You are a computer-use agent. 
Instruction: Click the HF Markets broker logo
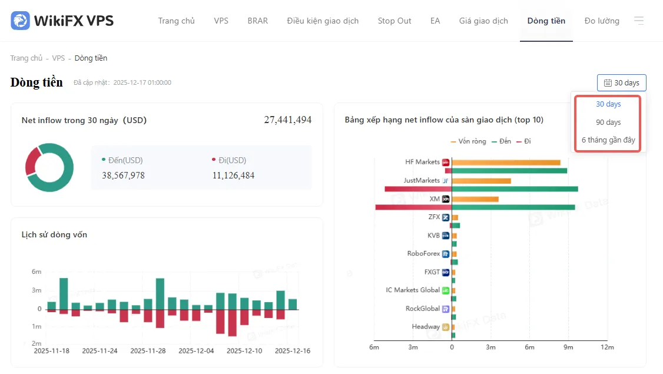(x=446, y=162)
